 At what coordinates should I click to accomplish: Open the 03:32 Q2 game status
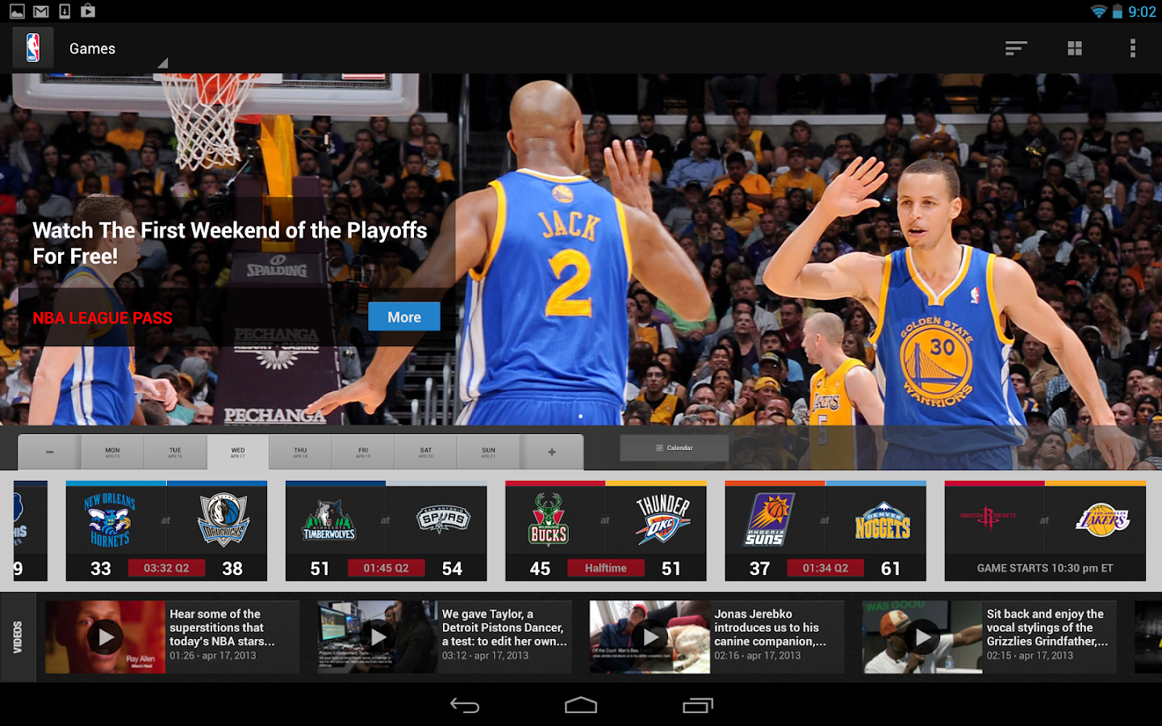tap(166, 568)
